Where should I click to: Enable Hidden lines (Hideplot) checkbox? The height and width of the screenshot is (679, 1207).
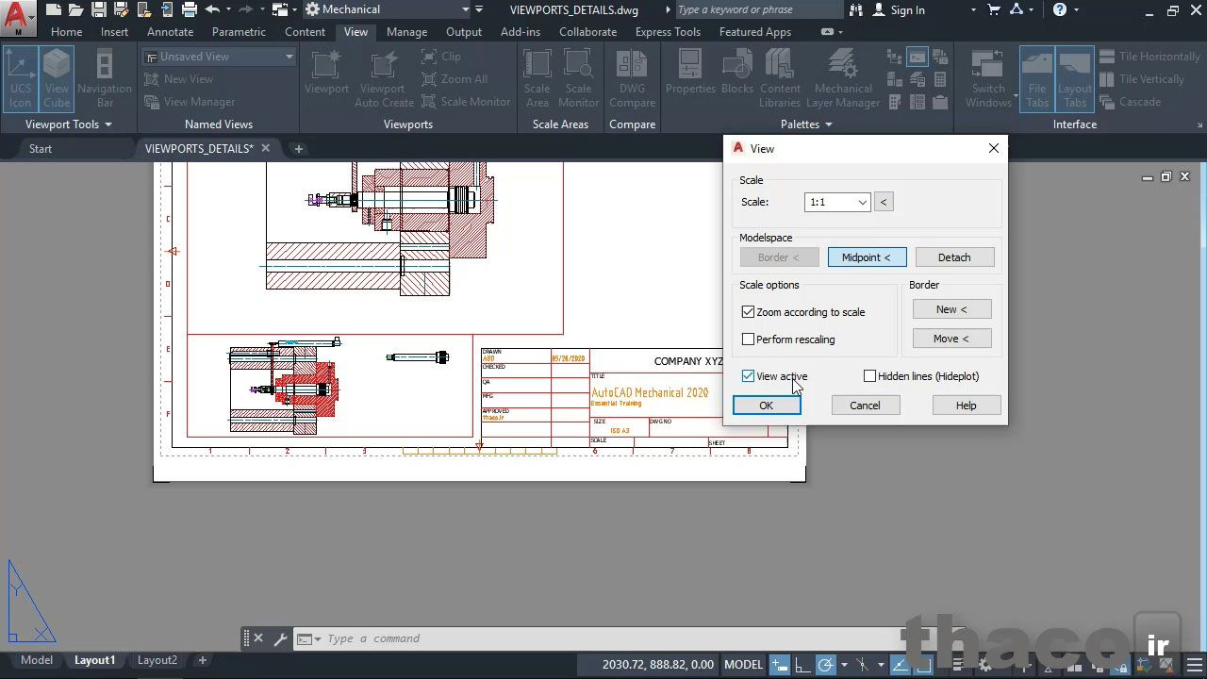coord(870,376)
